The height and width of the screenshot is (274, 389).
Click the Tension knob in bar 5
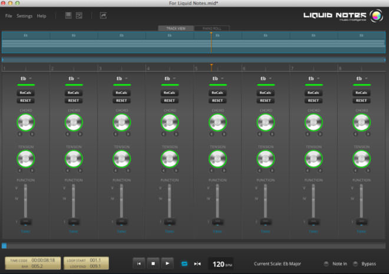point(217,159)
